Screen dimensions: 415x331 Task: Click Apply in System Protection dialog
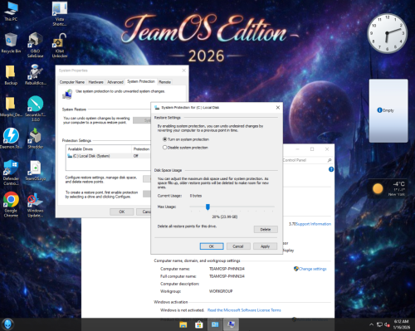click(265, 246)
